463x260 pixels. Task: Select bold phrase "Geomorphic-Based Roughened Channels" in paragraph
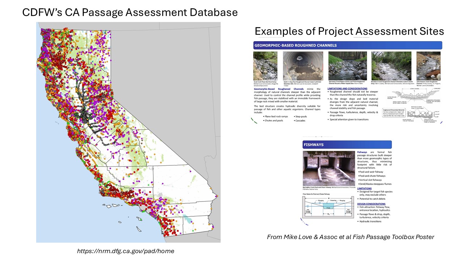pyautogui.click(x=279, y=88)
